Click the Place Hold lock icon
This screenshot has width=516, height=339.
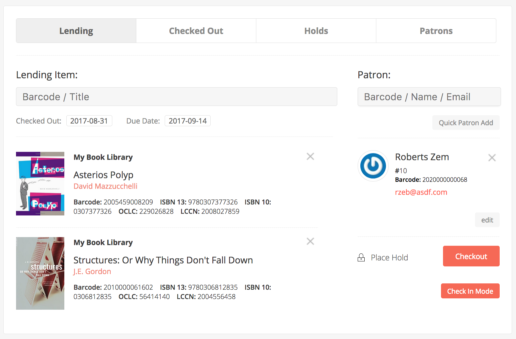point(361,258)
